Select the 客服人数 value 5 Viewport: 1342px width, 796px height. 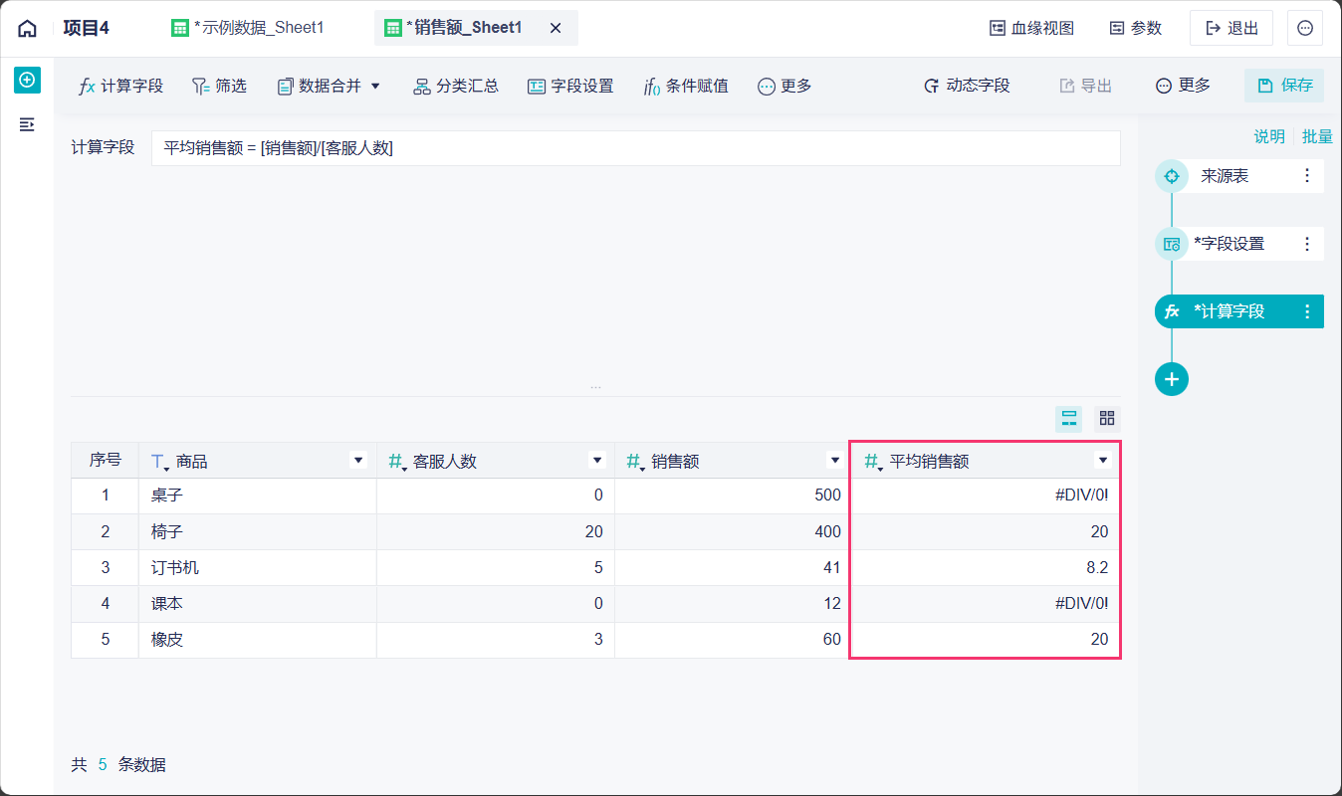(496, 567)
